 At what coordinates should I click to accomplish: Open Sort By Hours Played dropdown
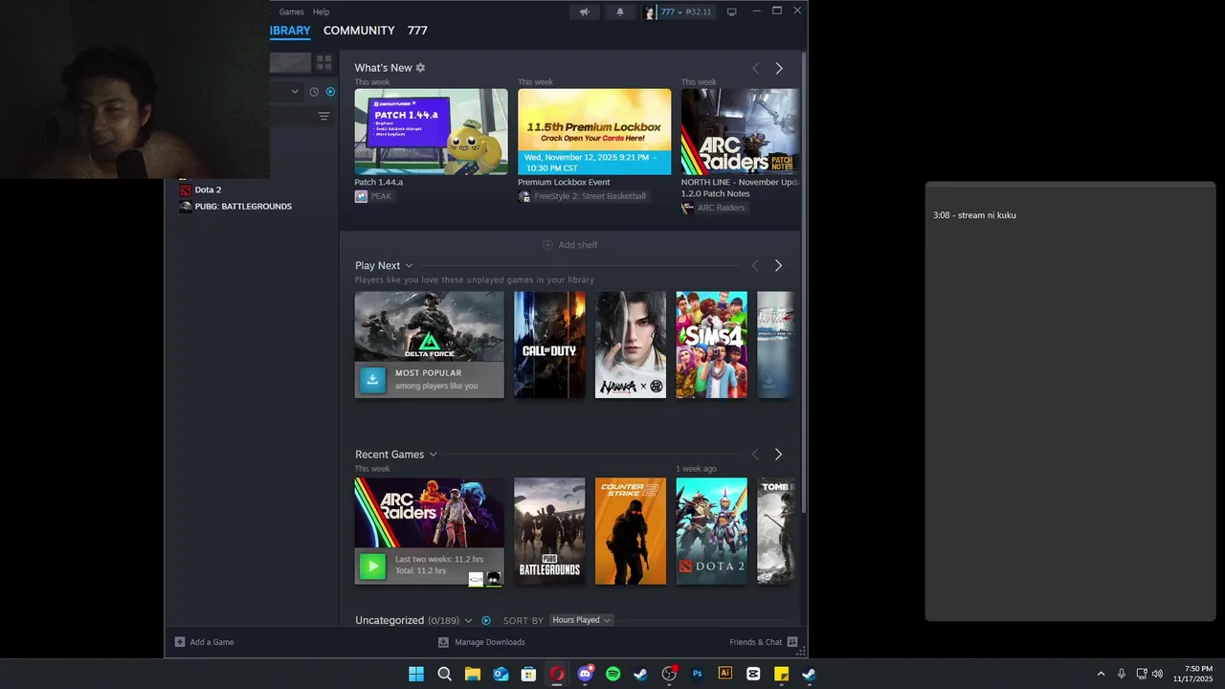tap(582, 620)
